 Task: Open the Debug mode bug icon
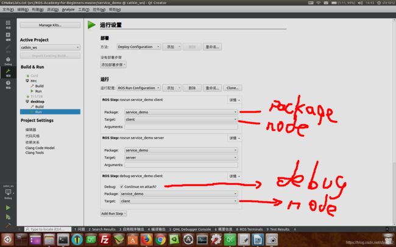coord(8,61)
